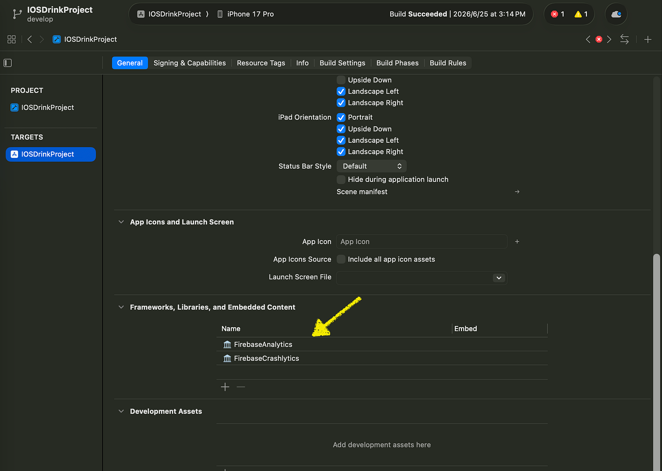
Task: Open the related items grid icon
Action: click(x=12, y=39)
